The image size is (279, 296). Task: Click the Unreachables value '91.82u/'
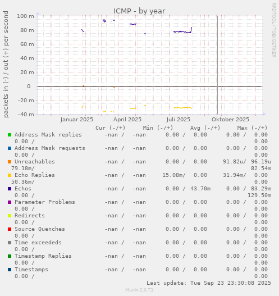click(235, 162)
